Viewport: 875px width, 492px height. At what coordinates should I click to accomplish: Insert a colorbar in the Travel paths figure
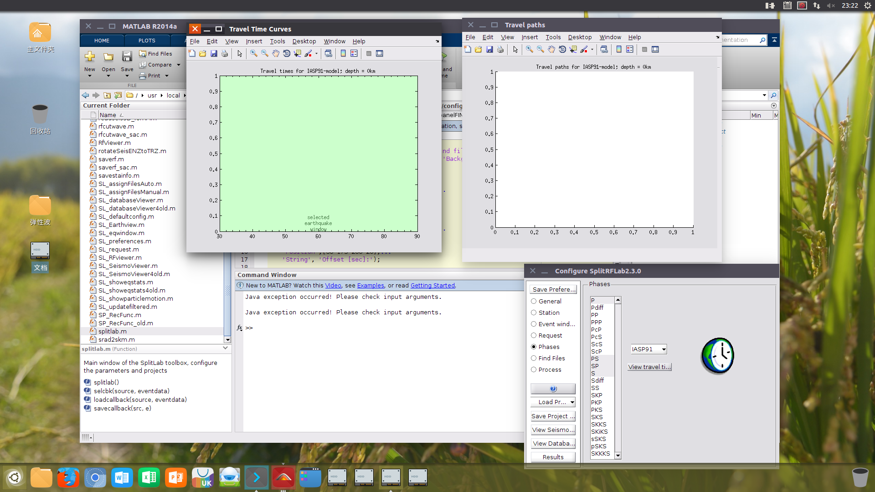point(618,50)
